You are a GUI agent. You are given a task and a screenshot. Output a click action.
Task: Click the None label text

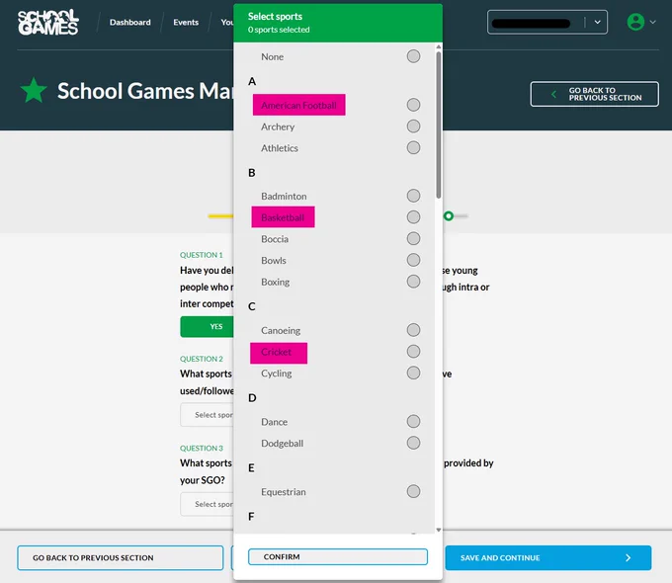(x=272, y=57)
